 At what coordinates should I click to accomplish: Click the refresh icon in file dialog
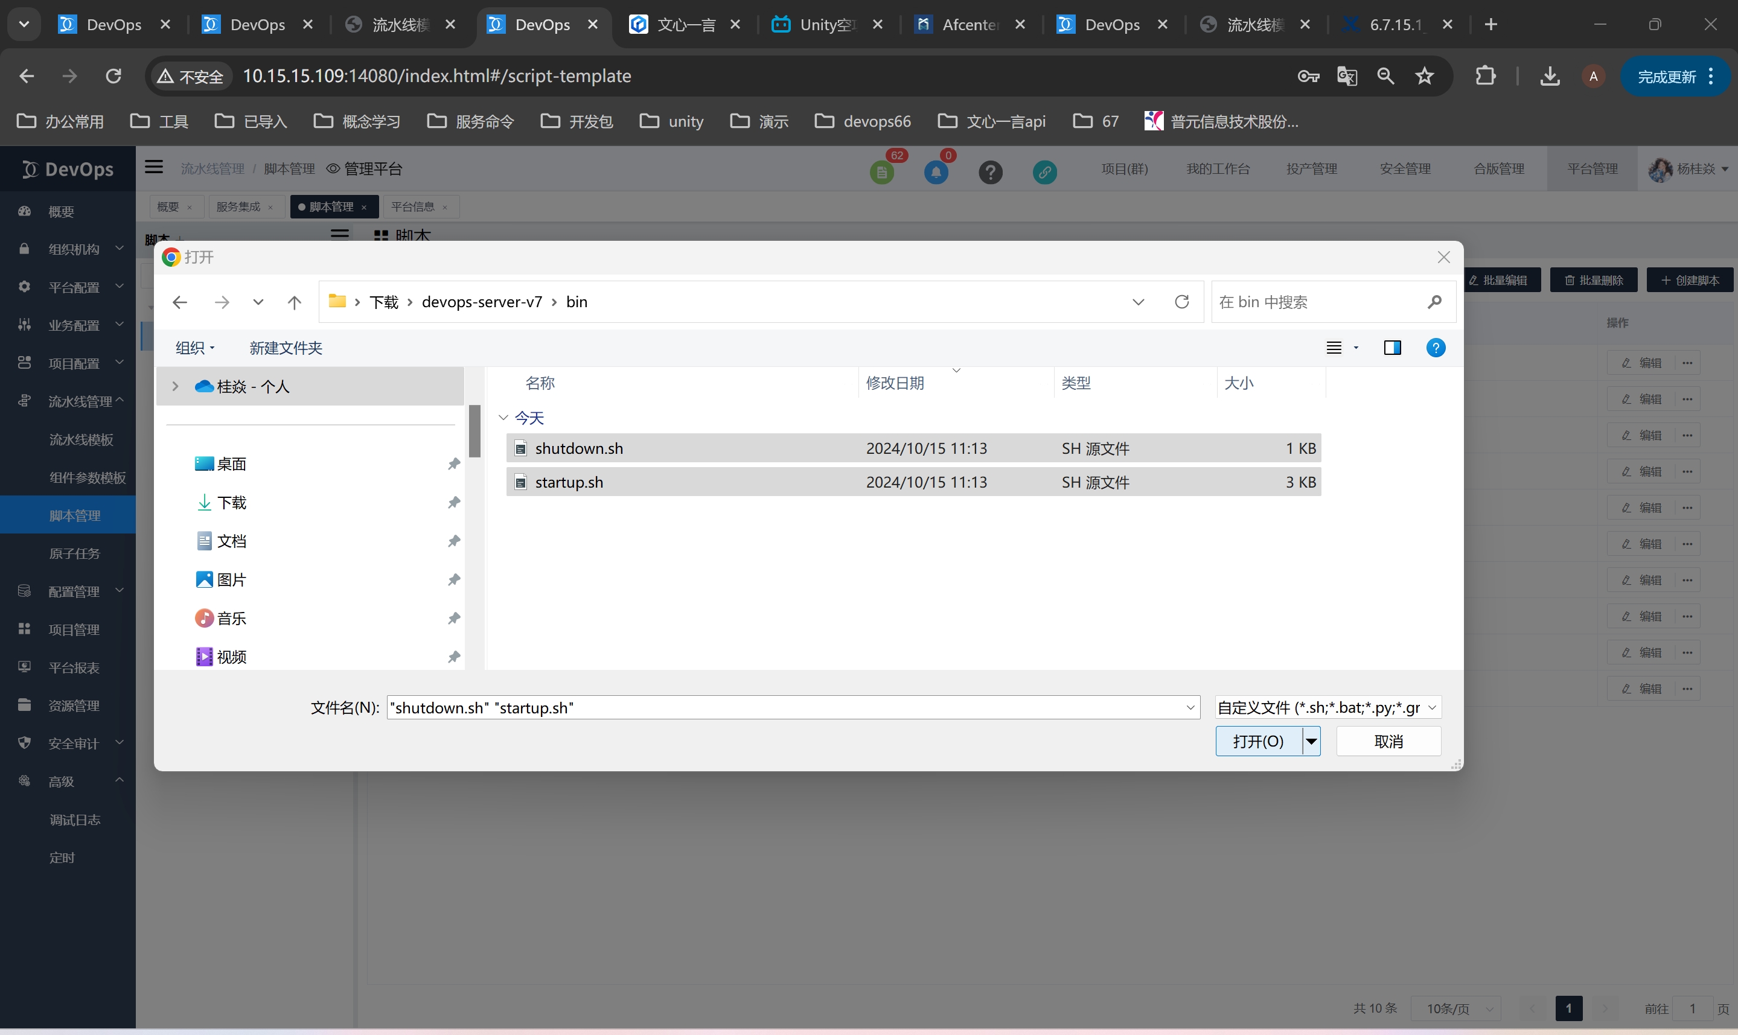click(1181, 302)
